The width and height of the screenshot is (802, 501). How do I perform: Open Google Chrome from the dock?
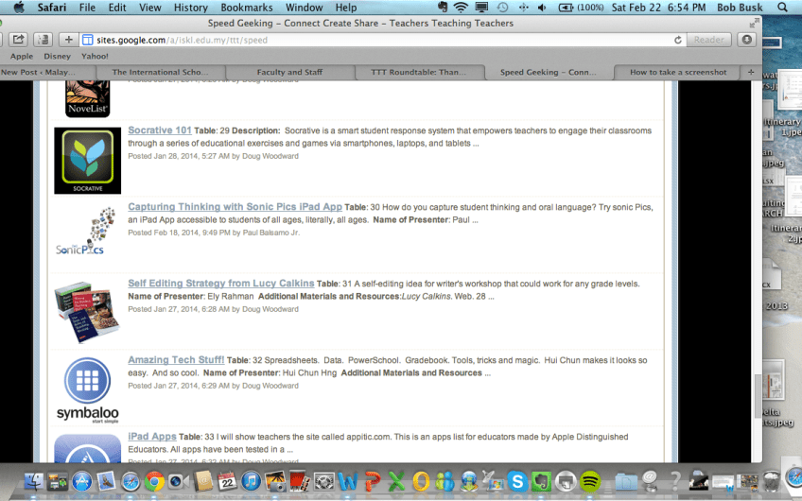[155, 482]
